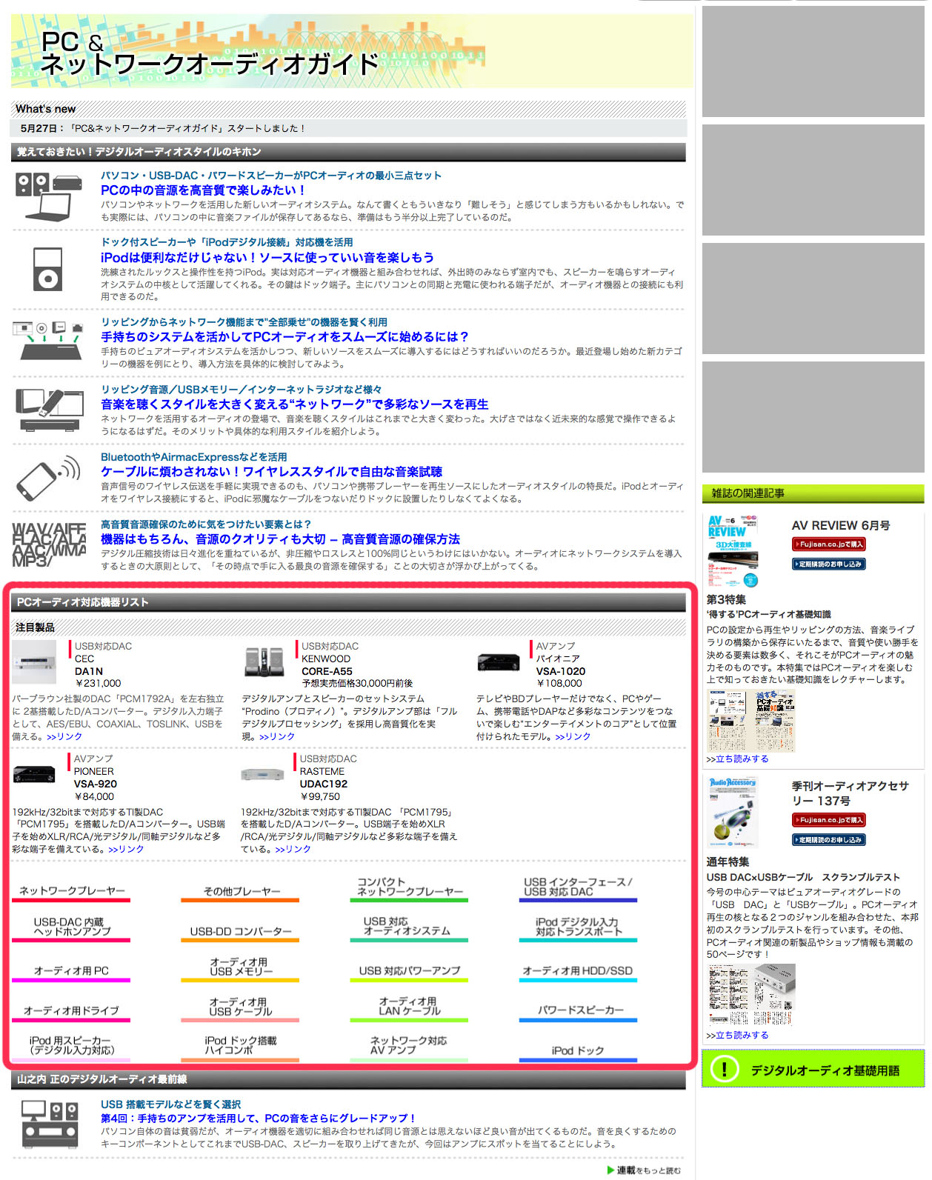Buy オーディオアクセサリー at Fujisan button
This screenshot has width=932, height=1180.
[829, 821]
